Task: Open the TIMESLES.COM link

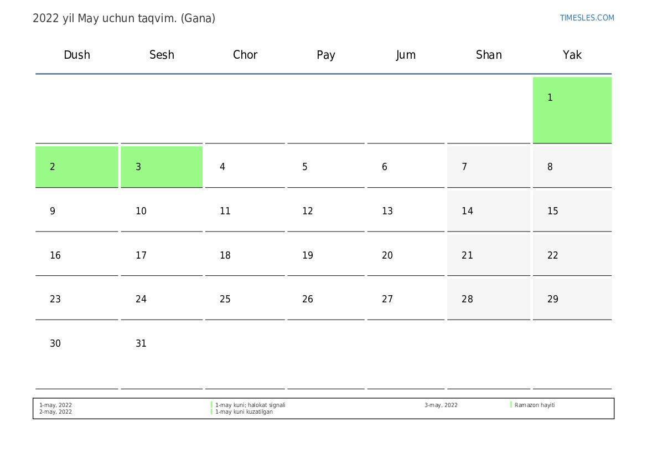Action: [x=587, y=18]
